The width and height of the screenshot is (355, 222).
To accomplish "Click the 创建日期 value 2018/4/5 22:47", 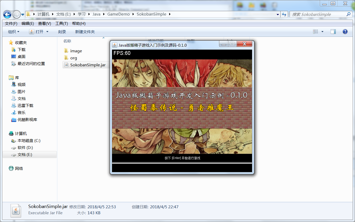I will click(x=164, y=207).
